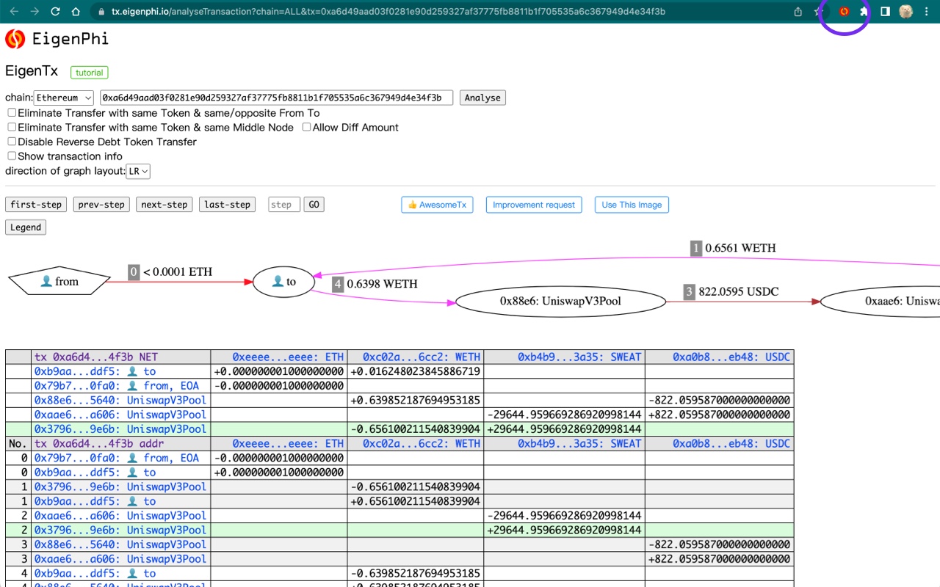Click into the step number input field

click(284, 205)
